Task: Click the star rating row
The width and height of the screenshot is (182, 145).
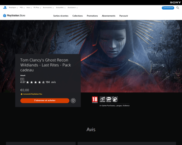Action: pos(36,82)
